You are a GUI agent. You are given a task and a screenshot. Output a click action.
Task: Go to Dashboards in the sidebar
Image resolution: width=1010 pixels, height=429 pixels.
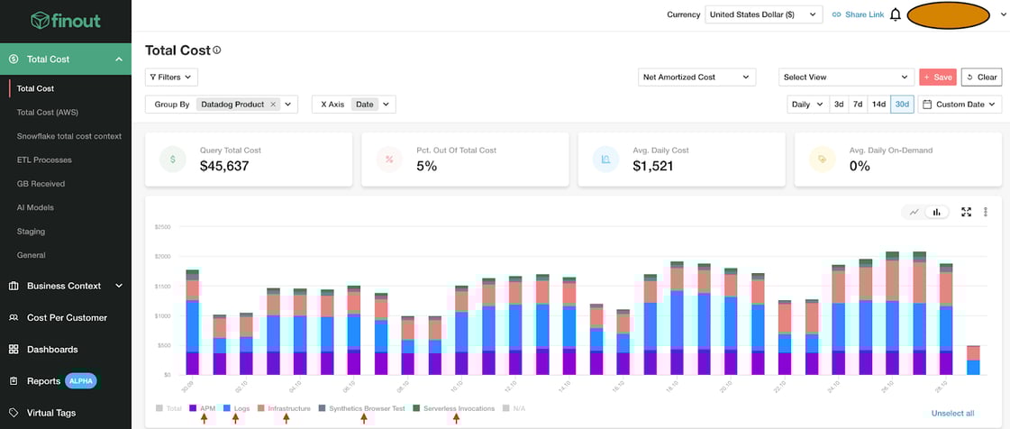coord(52,349)
